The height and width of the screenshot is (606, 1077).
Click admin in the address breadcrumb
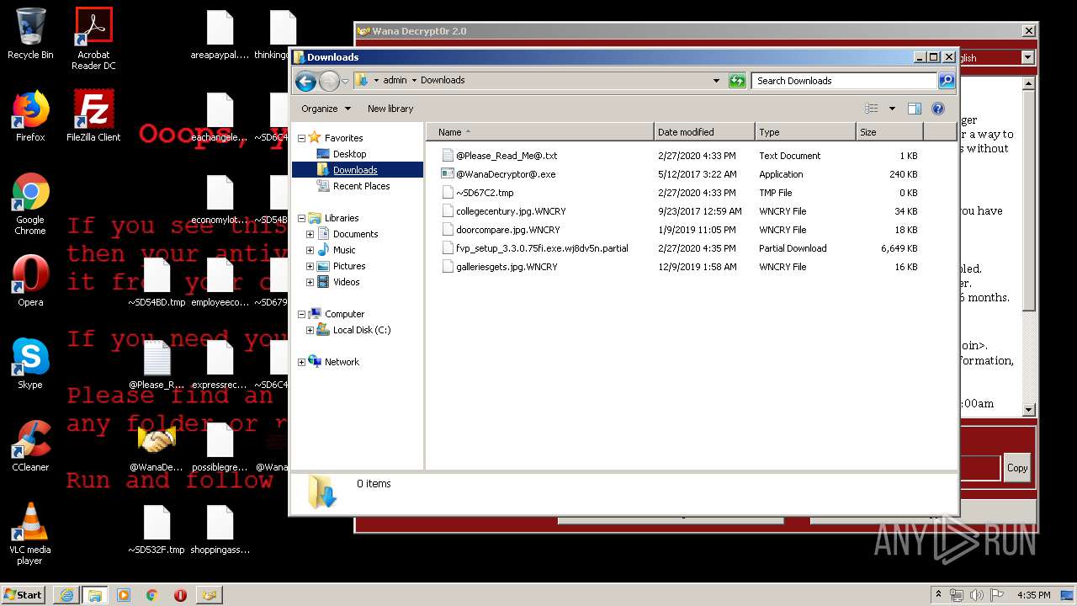click(x=395, y=81)
